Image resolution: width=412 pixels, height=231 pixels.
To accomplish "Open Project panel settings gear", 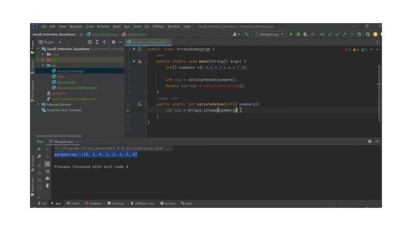I will coord(113,42).
